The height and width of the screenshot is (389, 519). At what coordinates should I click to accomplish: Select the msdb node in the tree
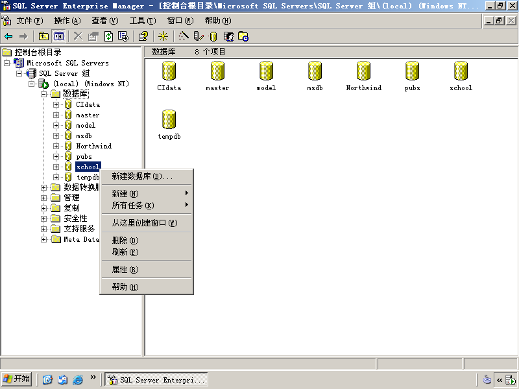84,136
